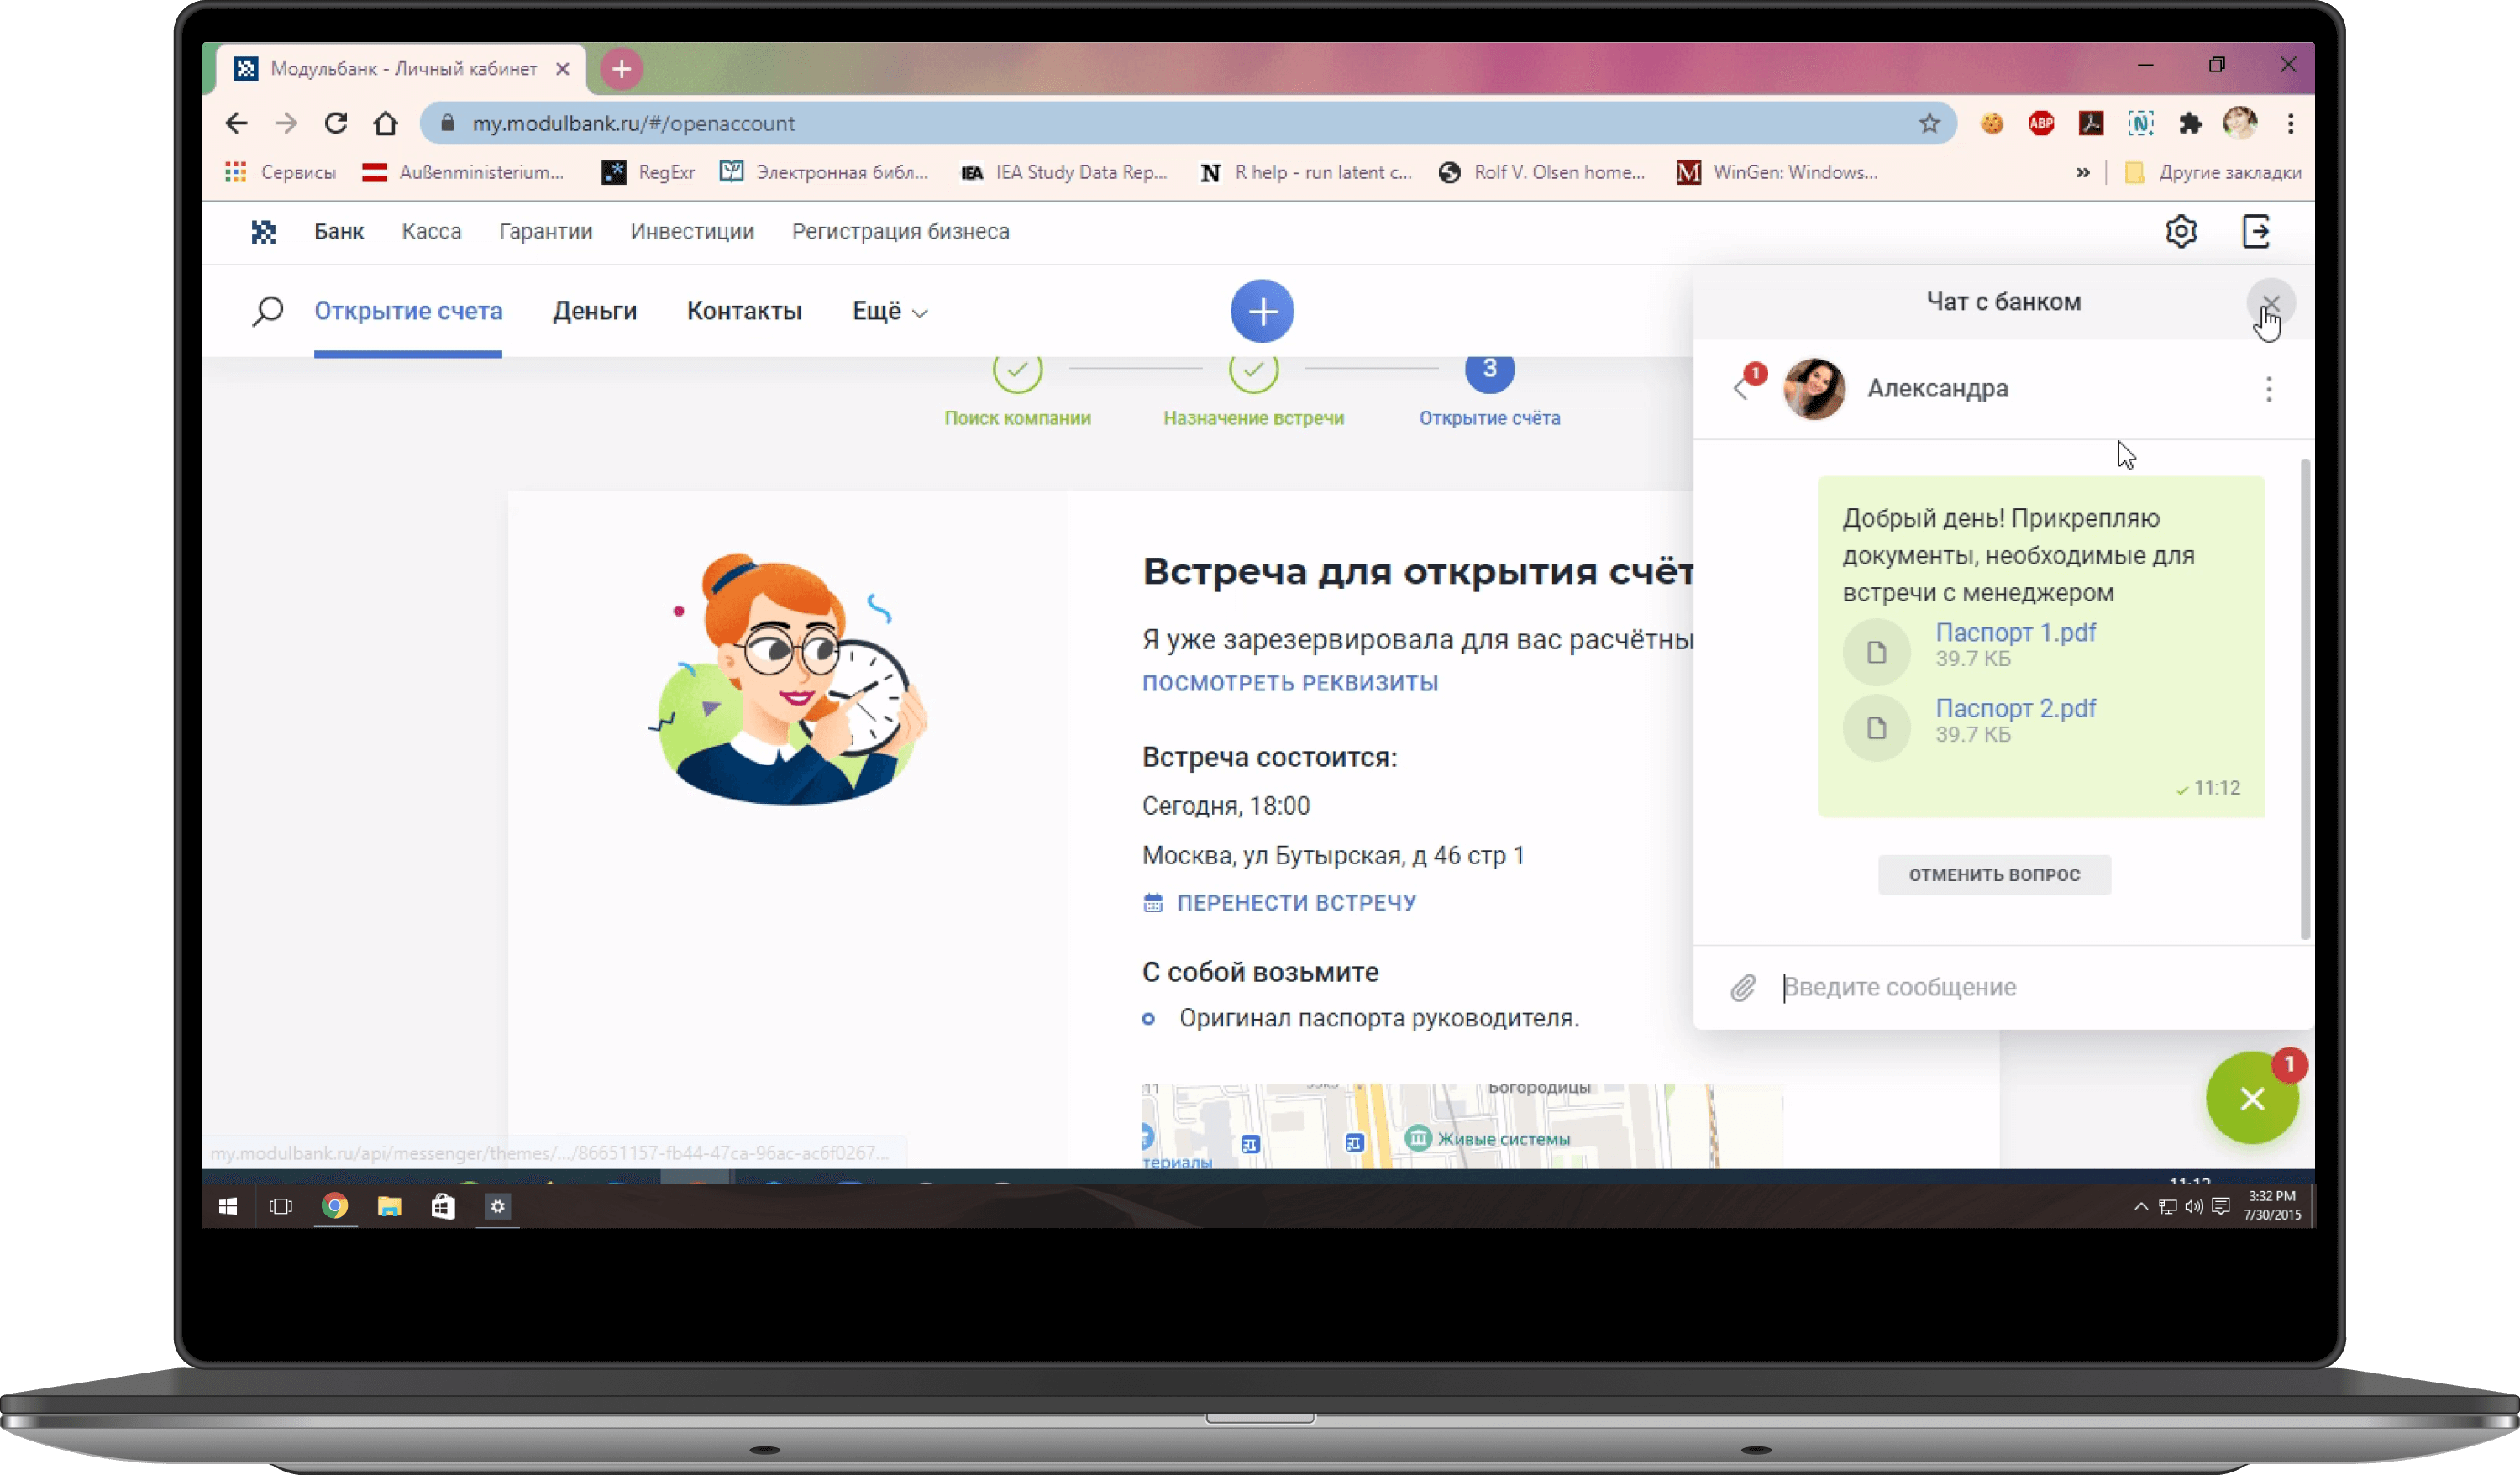The height and width of the screenshot is (1475, 2520).
Task: Click the calendar icon beside ПЕРЕНЕСТИ ВСТРЕЧУ
Action: point(1152,903)
